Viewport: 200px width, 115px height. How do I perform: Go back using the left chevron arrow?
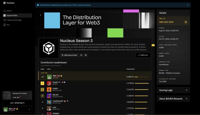(x=41, y=15)
